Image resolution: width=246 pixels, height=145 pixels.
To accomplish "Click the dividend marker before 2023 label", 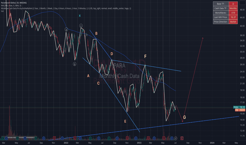I will [136, 138].
